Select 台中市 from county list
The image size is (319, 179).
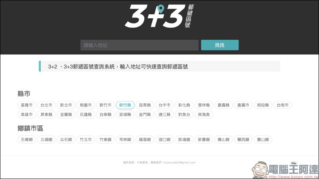pos(164,105)
